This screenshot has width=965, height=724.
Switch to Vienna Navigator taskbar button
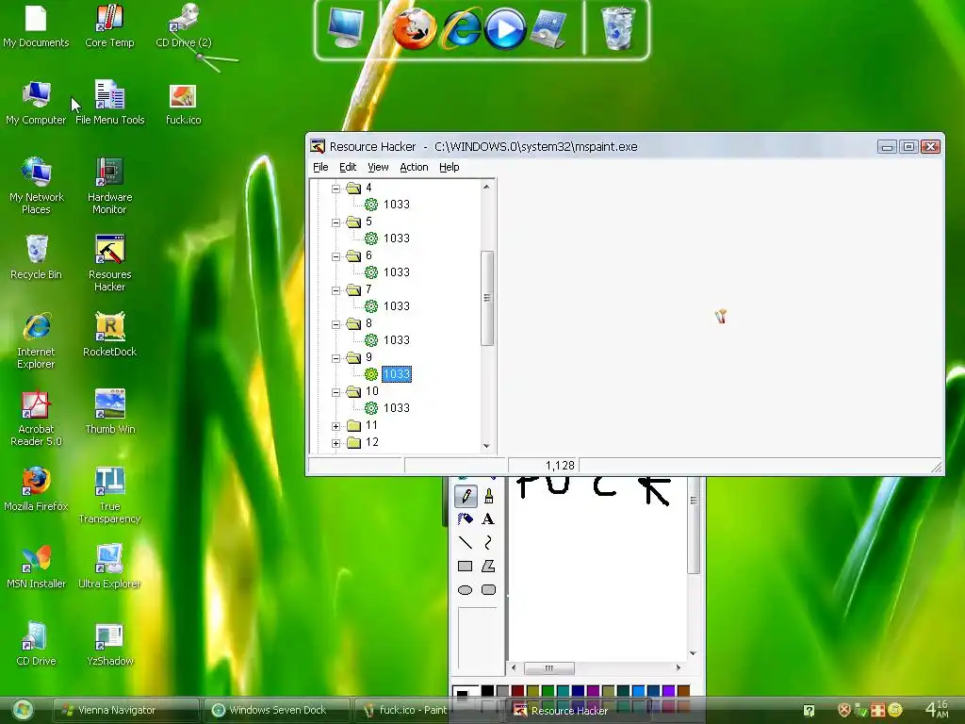click(x=125, y=710)
